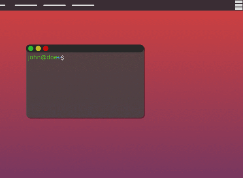This screenshot has width=243, height=178.
Task: Click the desktop background left of the terminal
Action: pyautogui.click(x=12, y=81)
